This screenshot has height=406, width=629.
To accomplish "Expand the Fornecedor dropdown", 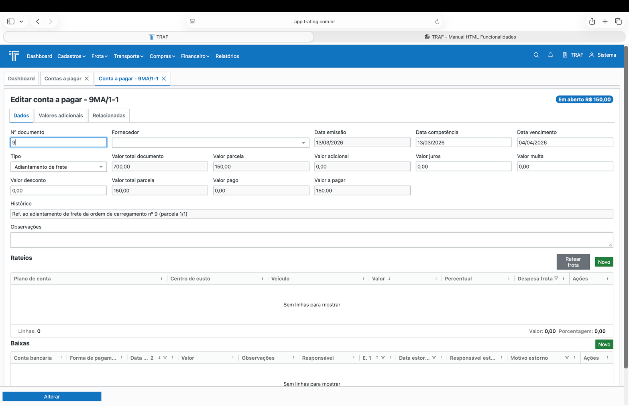I will (x=303, y=143).
